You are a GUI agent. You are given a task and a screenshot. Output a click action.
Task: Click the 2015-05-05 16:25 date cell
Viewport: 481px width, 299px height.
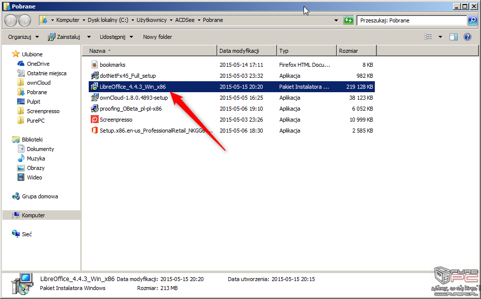(241, 98)
